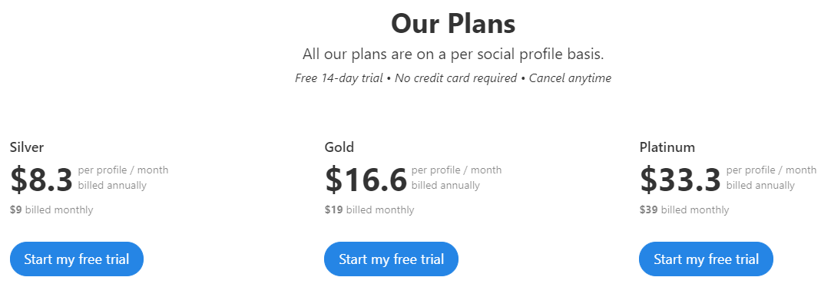Click the free 14-day trial notice line
The height and width of the screenshot is (287, 821).
click(x=453, y=78)
